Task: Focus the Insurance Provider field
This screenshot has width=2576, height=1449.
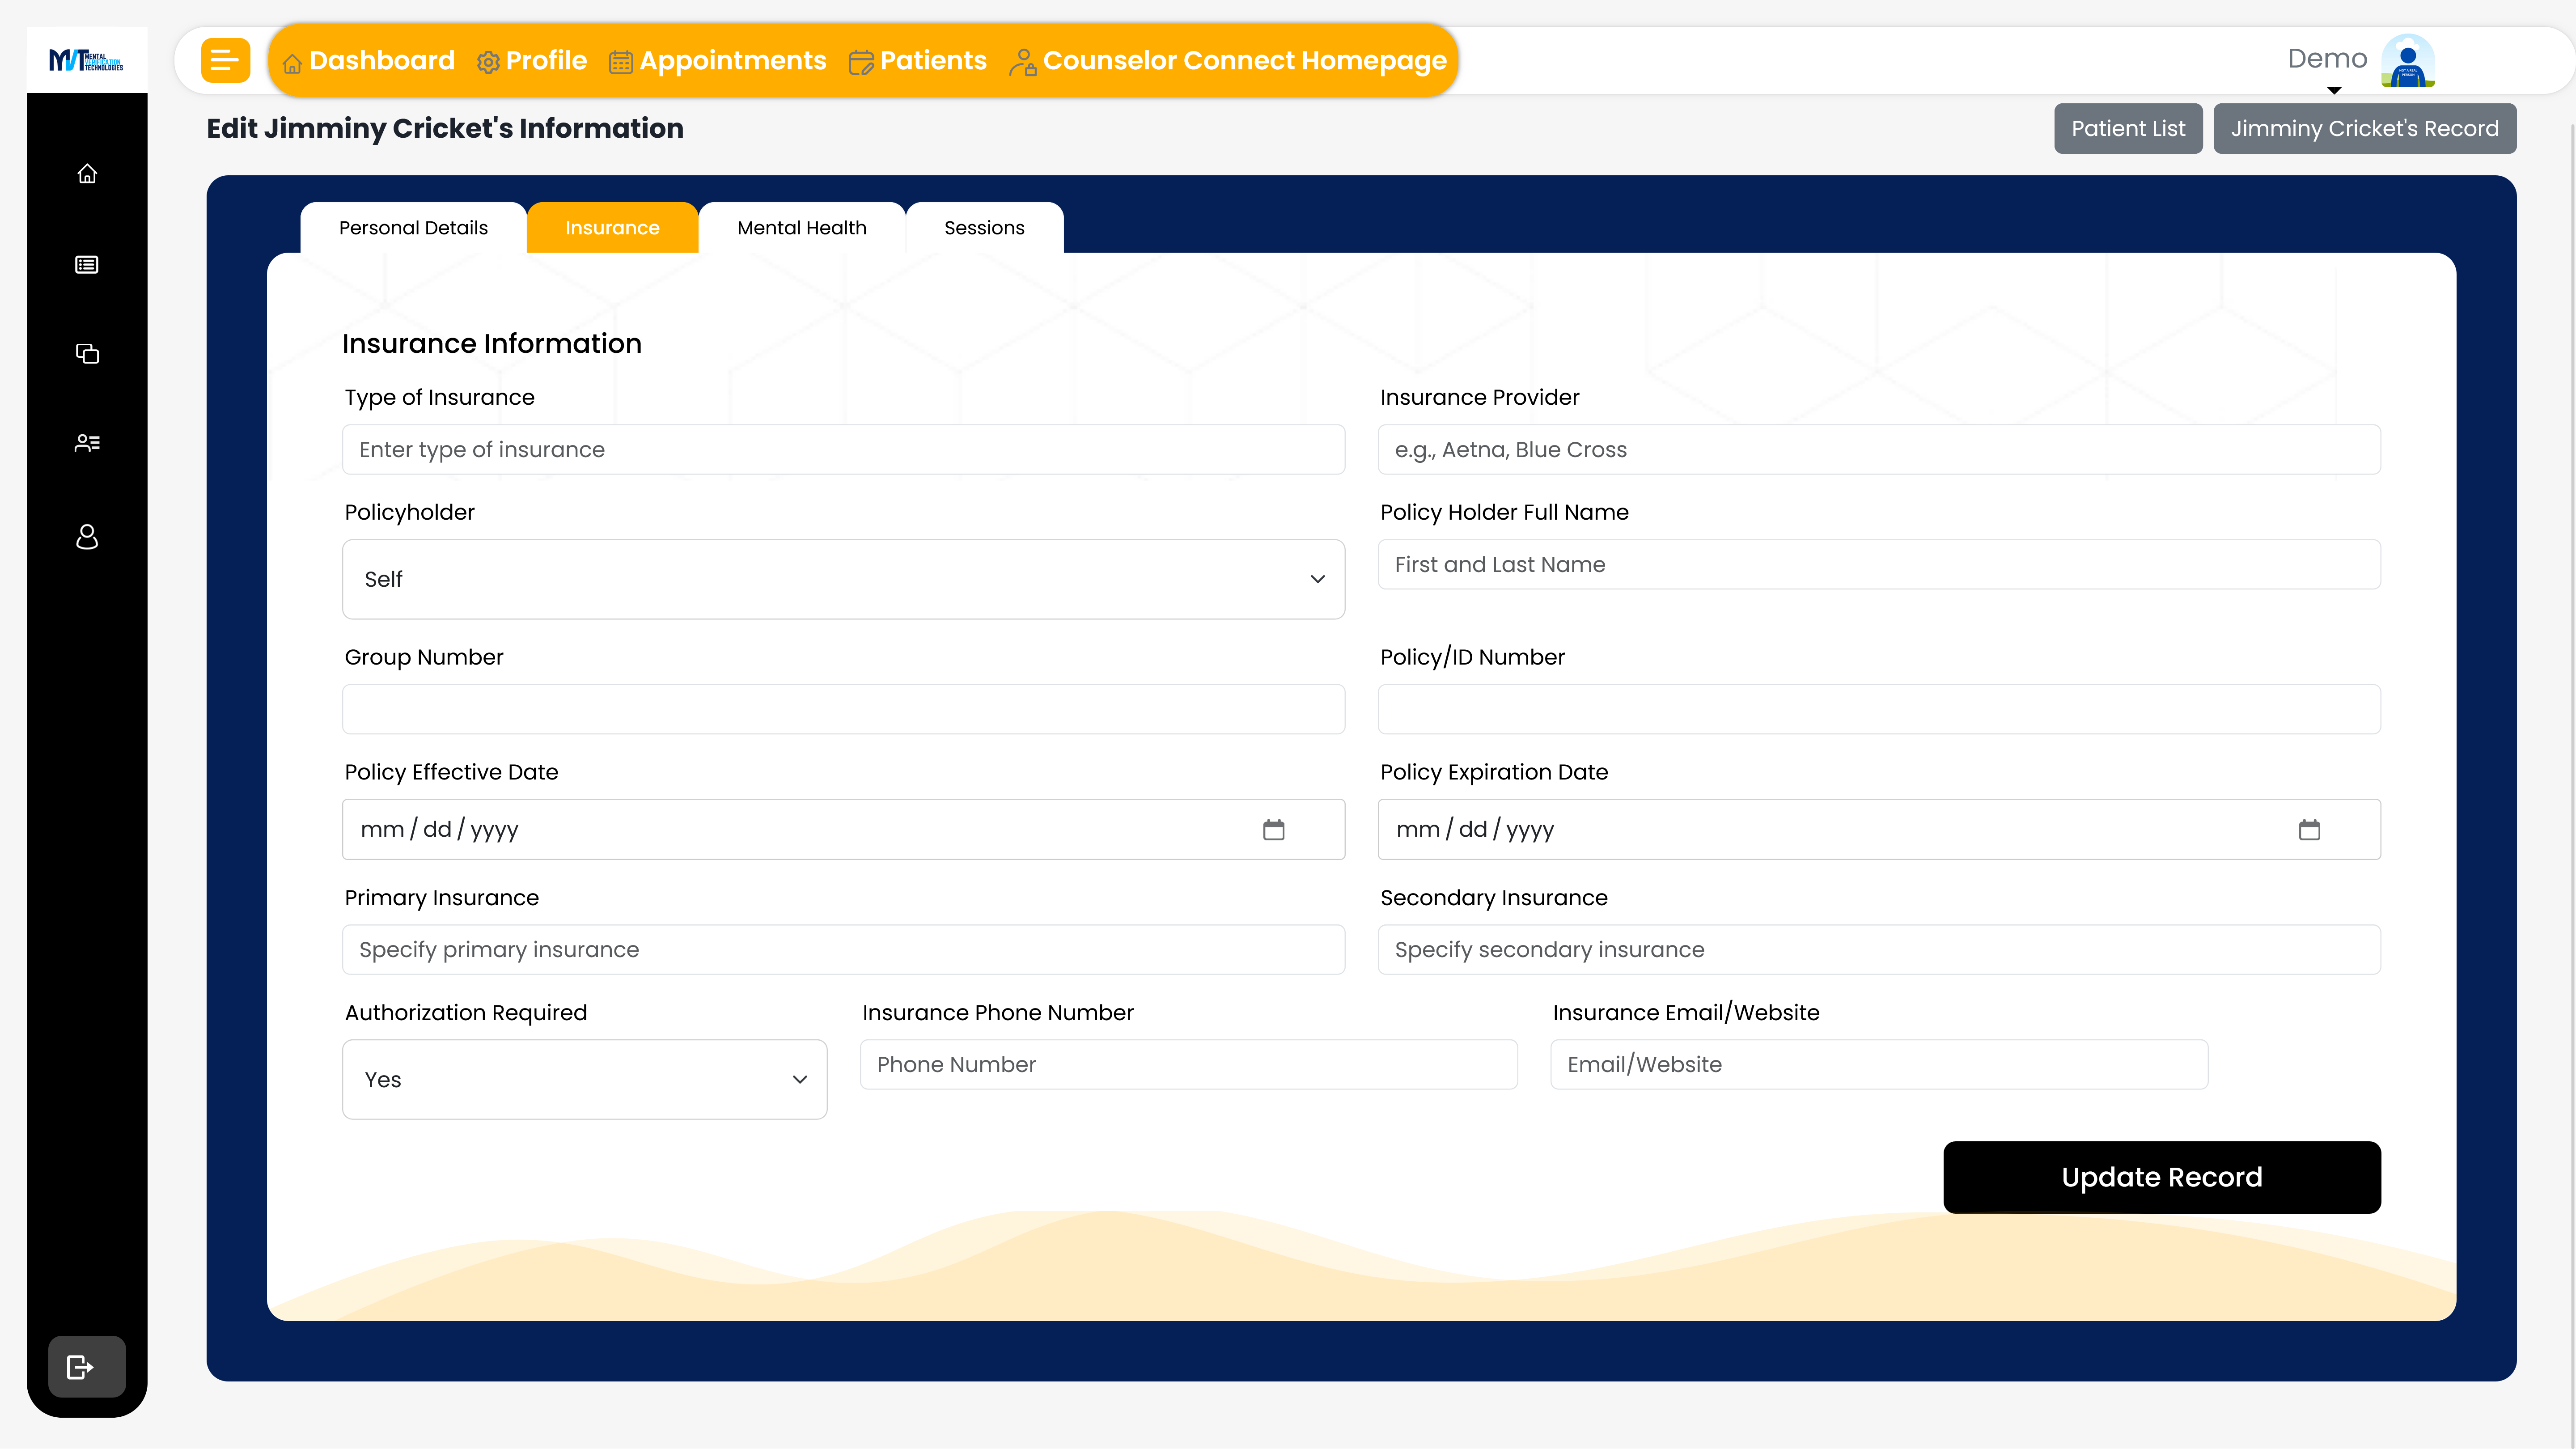Action: click(x=1879, y=450)
